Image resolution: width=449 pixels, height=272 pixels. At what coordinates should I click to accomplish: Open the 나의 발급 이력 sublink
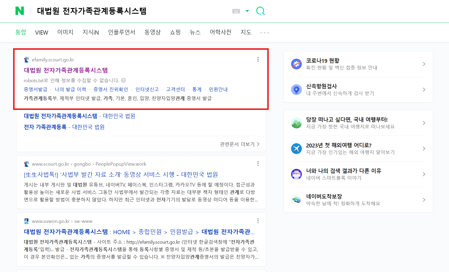(x=70, y=89)
